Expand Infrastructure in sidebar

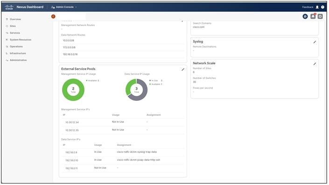18,53
